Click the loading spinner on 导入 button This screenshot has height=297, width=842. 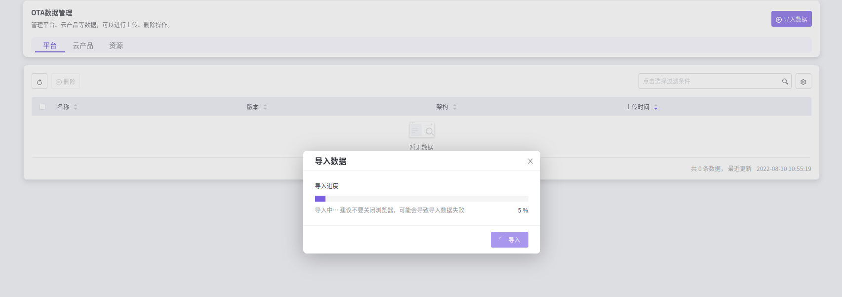[501, 239]
